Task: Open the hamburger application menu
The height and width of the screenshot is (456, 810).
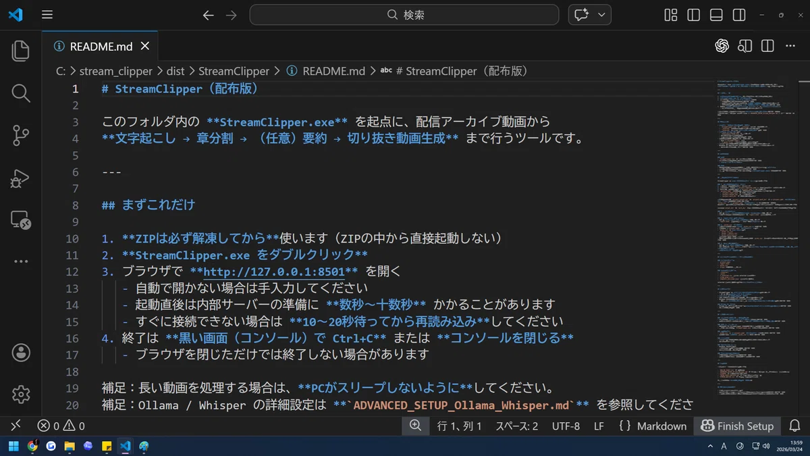Action: [x=47, y=15]
